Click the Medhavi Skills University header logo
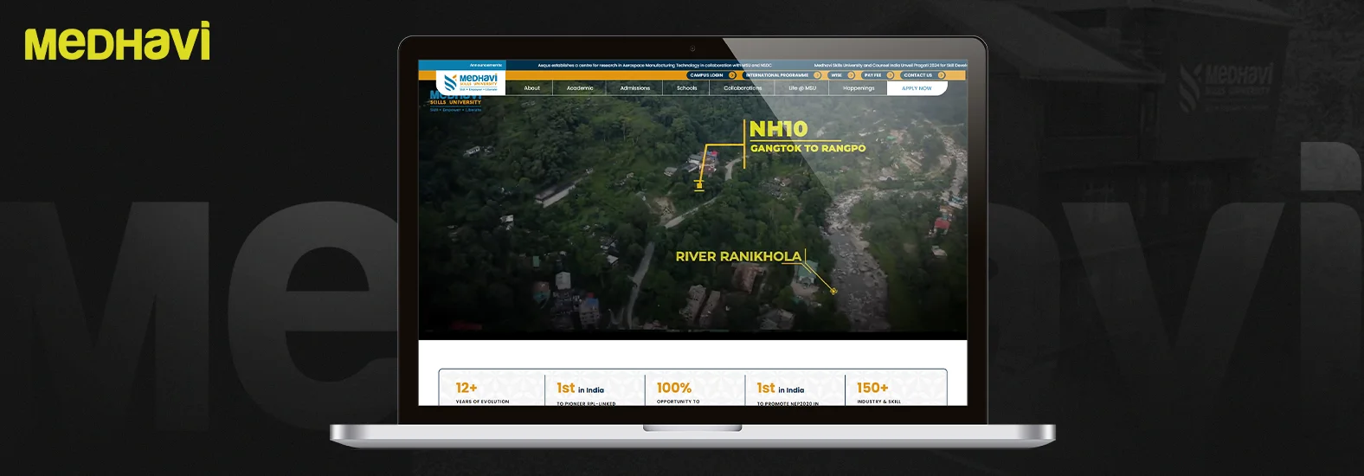The width and height of the screenshot is (1364, 476). tap(470, 82)
